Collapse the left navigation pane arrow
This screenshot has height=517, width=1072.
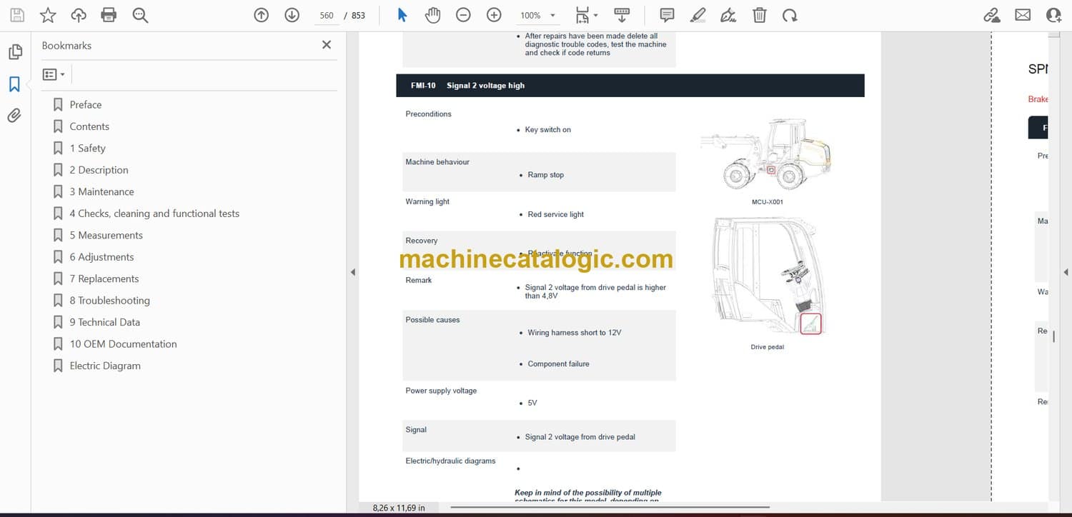coord(352,272)
